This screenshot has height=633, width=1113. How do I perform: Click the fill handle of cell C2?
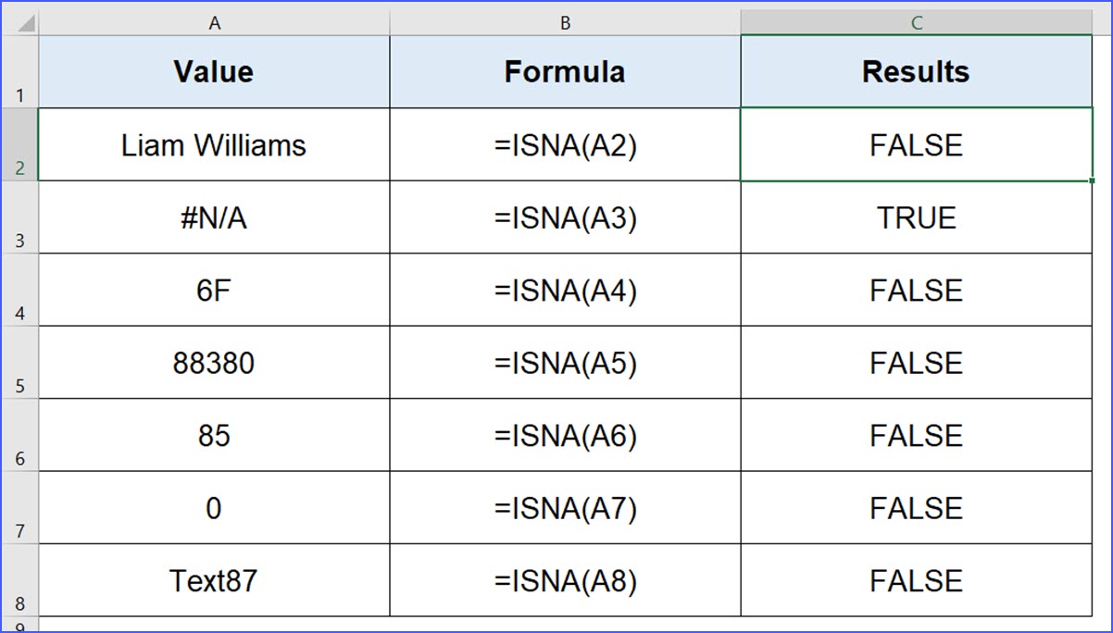pyautogui.click(x=1093, y=181)
